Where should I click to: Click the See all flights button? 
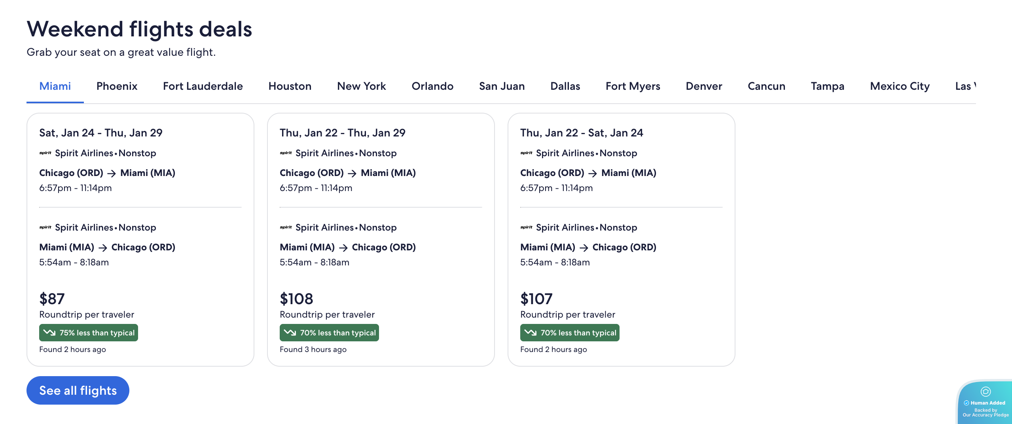click(x=78, y=390)
